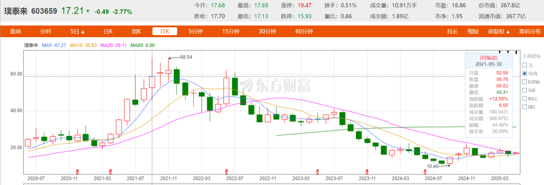This screenshot has width=544, height=185.
Task: Select the 60分钟 chart tab
Action: pos(304,32)
